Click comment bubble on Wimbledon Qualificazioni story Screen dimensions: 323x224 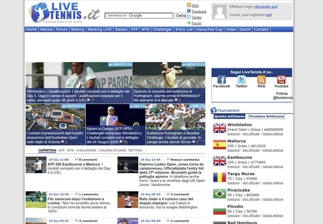pos(88,100)
